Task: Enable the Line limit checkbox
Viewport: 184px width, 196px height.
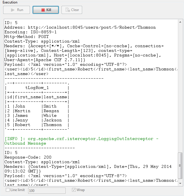Action: tap(8, 190)
